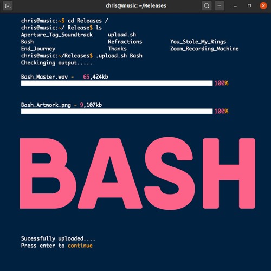The width and height of the screenshot is (271, 271).
Task: Select the upload.sh file name in listing
Action: [x=122, y=35]
